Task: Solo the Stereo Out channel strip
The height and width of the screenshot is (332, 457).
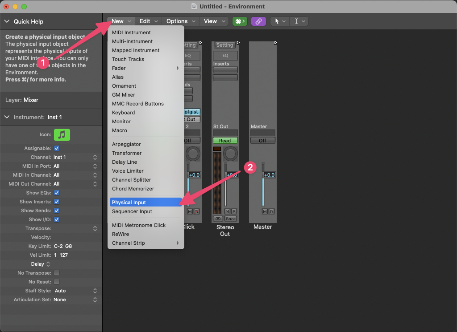Action: [234, 211]
